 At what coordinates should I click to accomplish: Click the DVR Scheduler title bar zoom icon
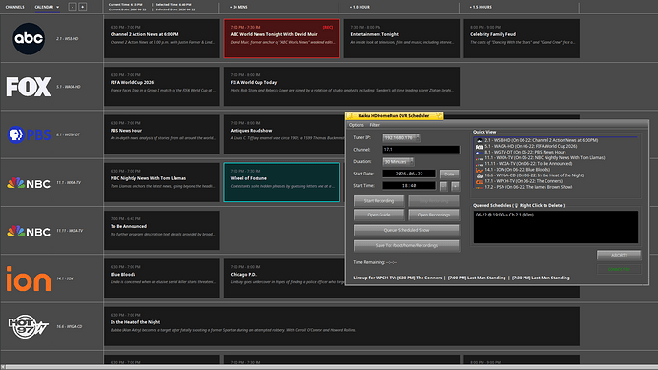[439, 115]
